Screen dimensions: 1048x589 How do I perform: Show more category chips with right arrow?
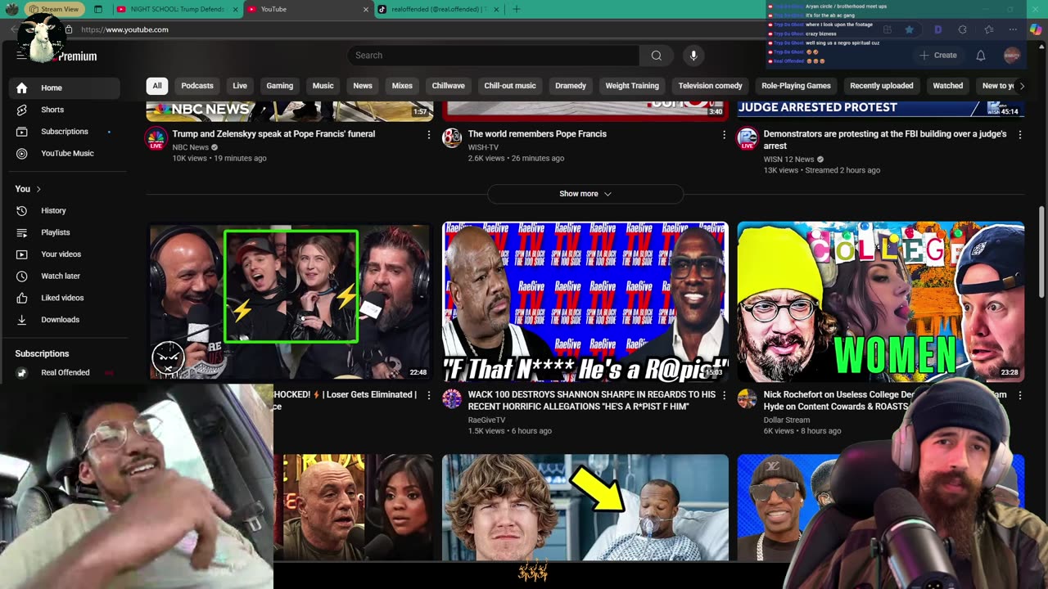(1021, 86)
